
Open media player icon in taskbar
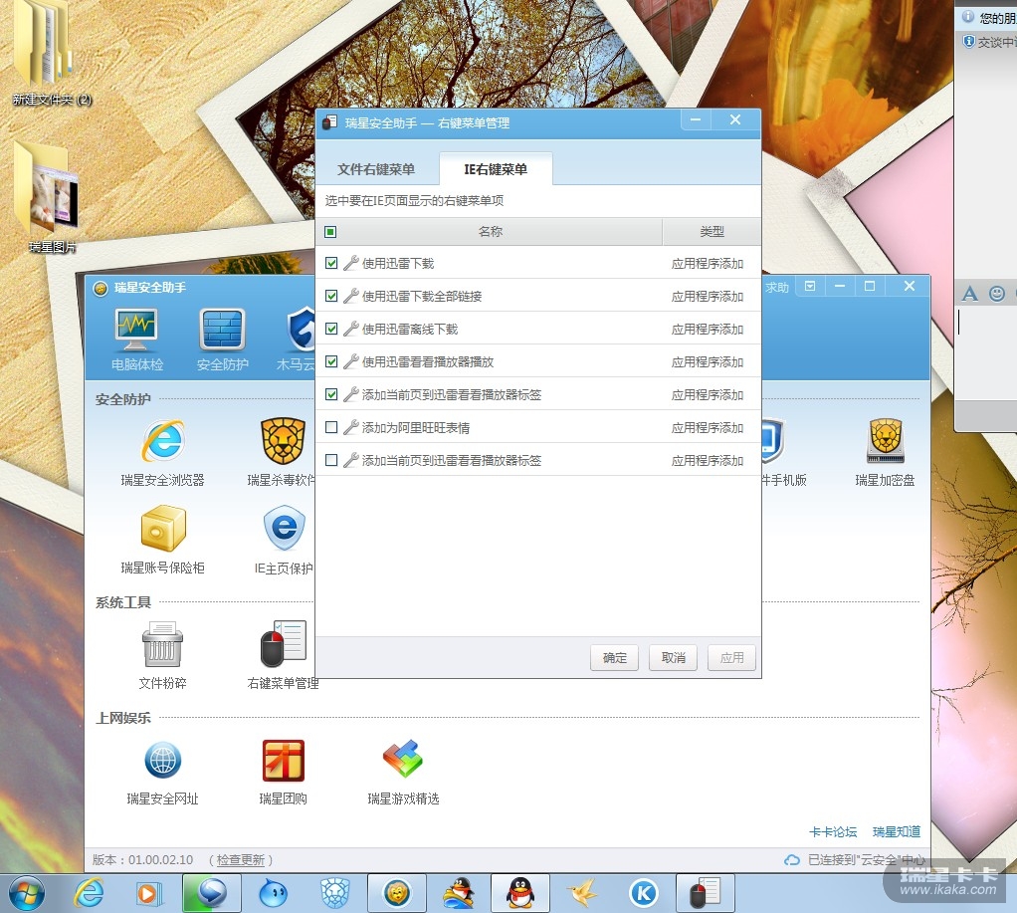tap(148, 893)
